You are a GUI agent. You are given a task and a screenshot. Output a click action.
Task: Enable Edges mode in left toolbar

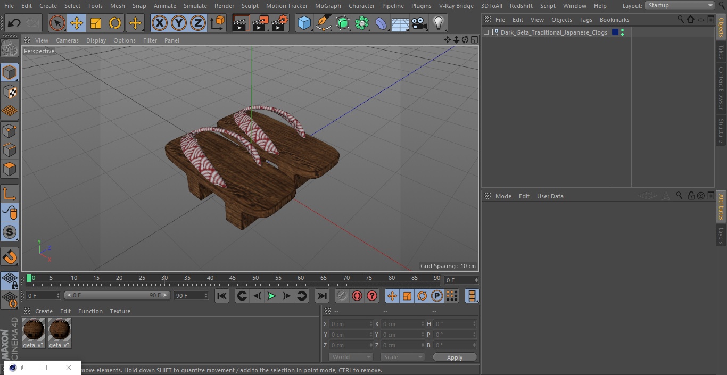(10, 149)
